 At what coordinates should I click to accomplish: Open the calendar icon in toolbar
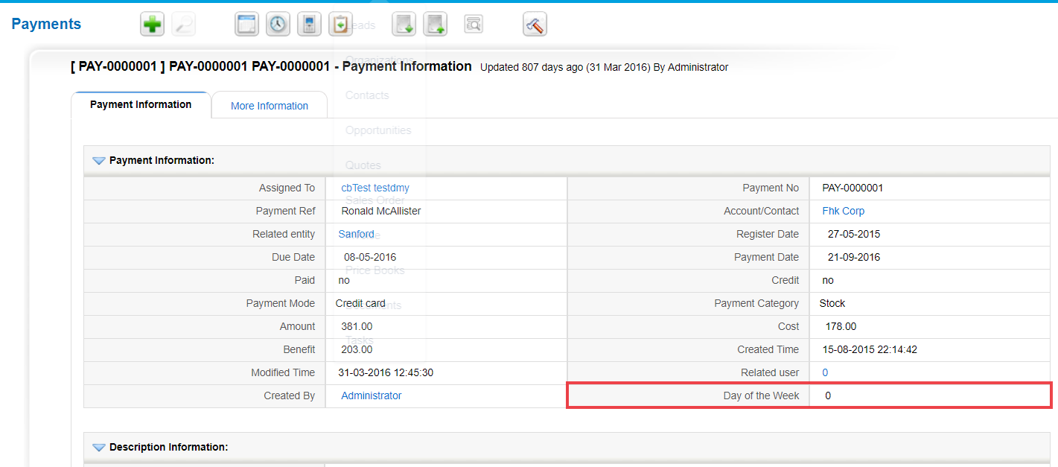[246, 25]
